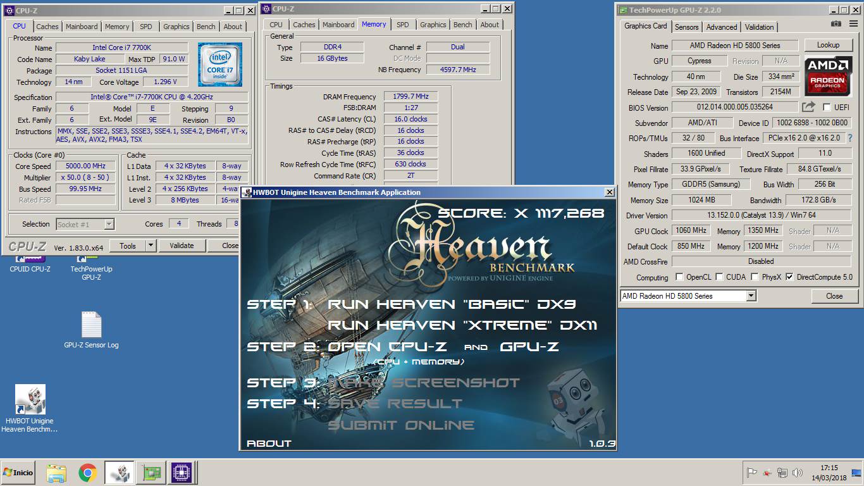864x486 pixels.
Task: Click the Bus Interface question mark icon
Action: 850,138
